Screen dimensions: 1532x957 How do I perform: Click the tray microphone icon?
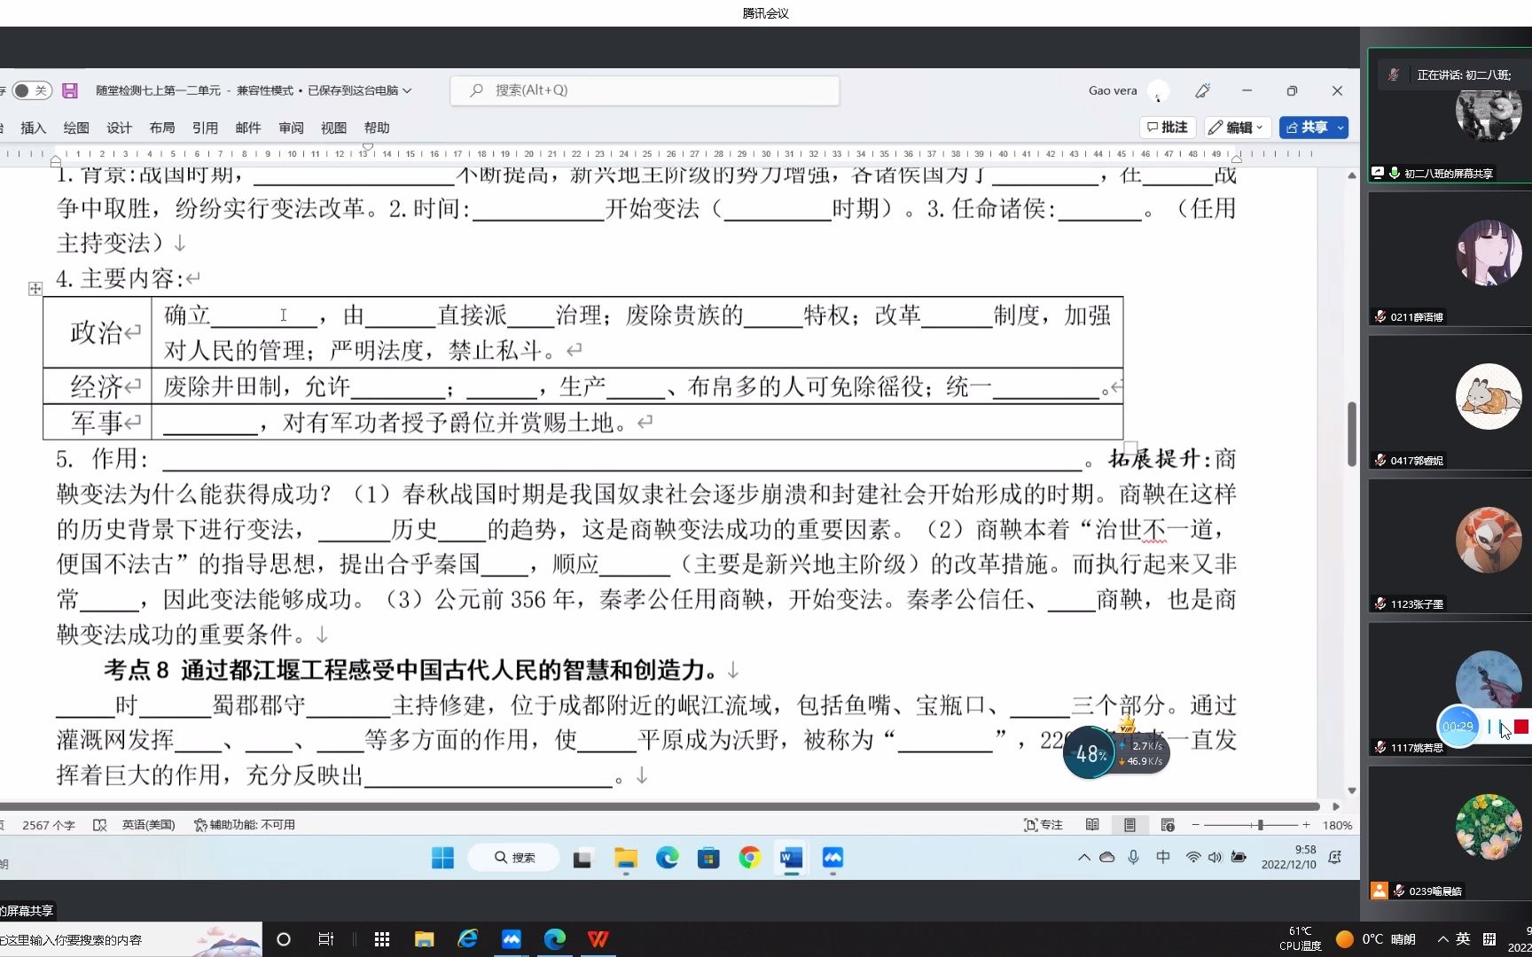pyautogui.click(x=1133, y=858)
